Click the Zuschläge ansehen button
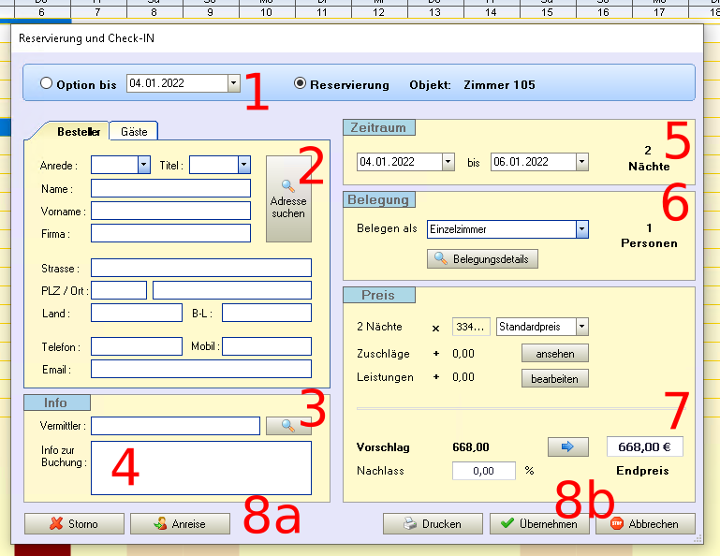Screen dimensions: 720x556 (554, 354)
